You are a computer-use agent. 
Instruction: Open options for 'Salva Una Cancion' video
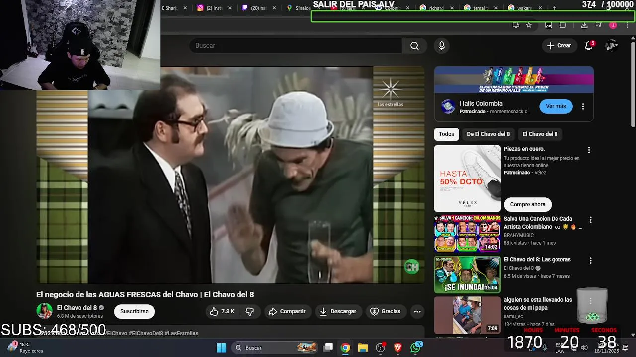(590, 220)
